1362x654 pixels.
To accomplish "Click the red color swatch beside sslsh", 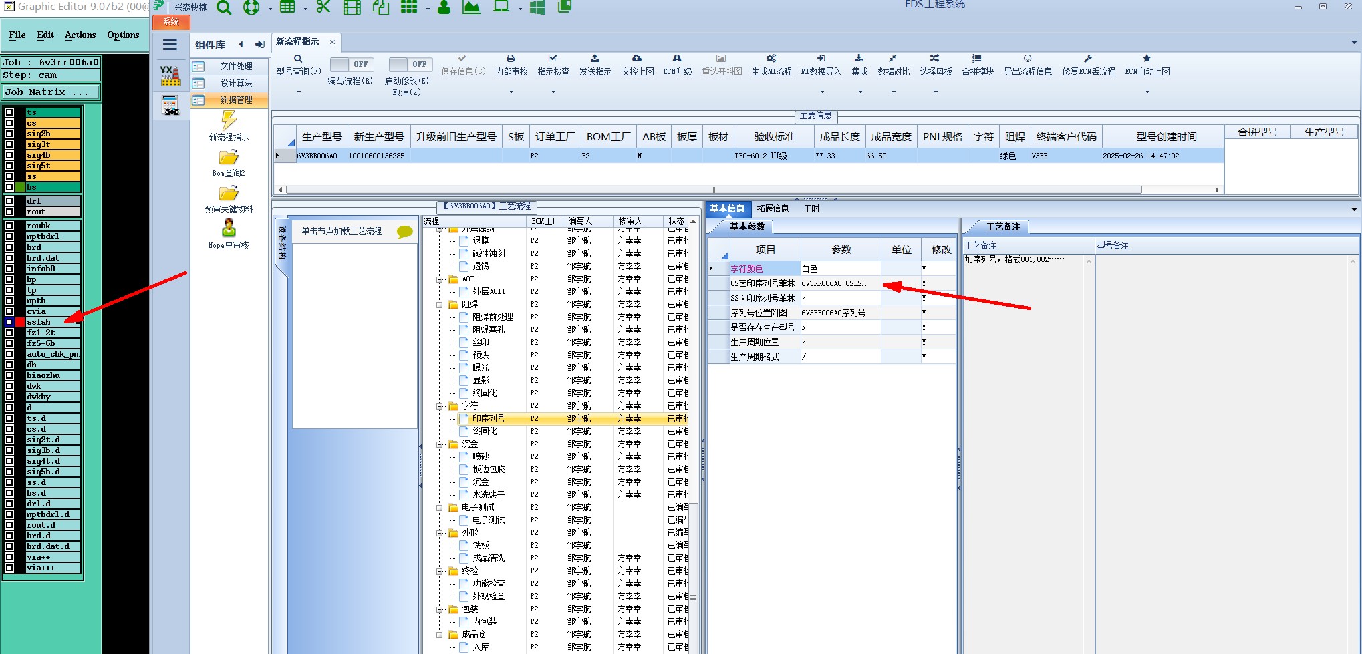I will pos(20,322).
